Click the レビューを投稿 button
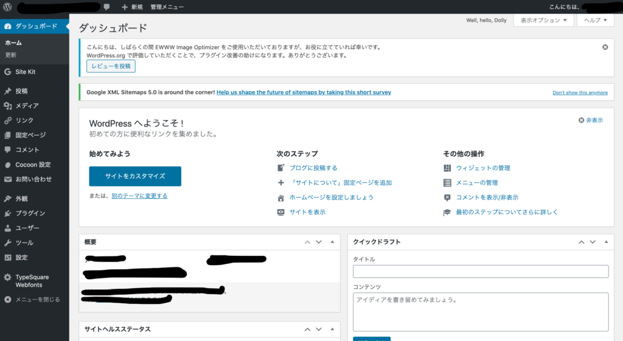623x341 pixels. 111,66
